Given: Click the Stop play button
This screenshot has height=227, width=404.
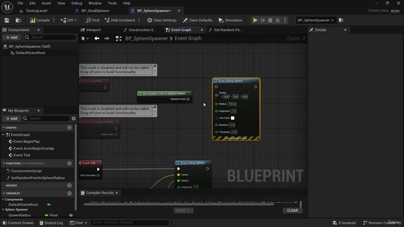Looking at the screenshot, I should click(x=270, y=20).
